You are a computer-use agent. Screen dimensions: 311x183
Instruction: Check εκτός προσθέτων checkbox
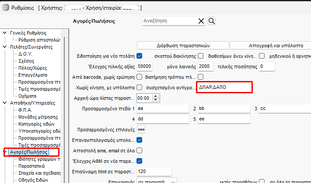point(262,181)
